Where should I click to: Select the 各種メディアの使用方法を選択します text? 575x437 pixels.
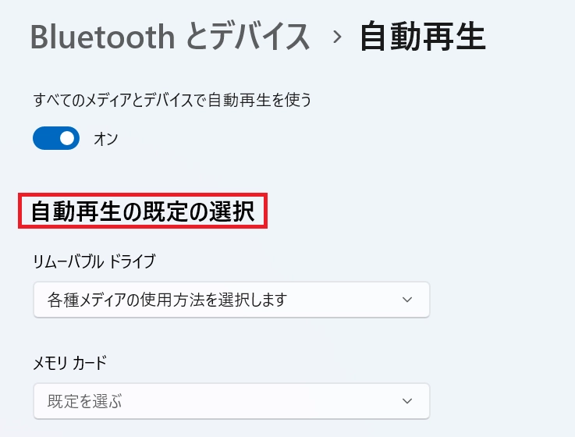click(x=168, y=300)
